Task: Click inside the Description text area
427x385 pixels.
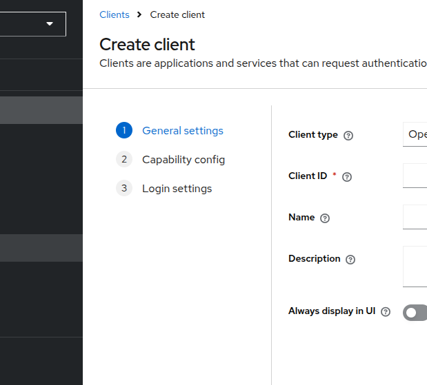Action: (x=415, y=266)
